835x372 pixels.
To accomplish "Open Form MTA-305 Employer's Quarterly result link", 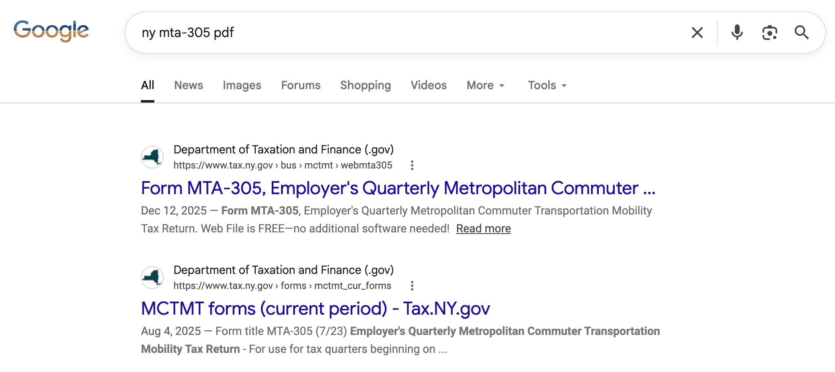I will click(x=398, y=188).
